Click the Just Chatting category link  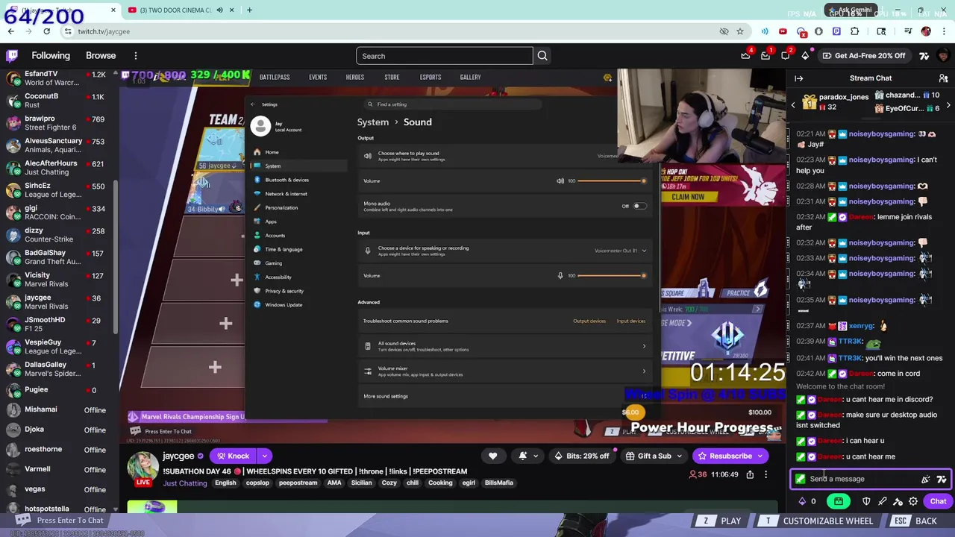click(185, 483)
